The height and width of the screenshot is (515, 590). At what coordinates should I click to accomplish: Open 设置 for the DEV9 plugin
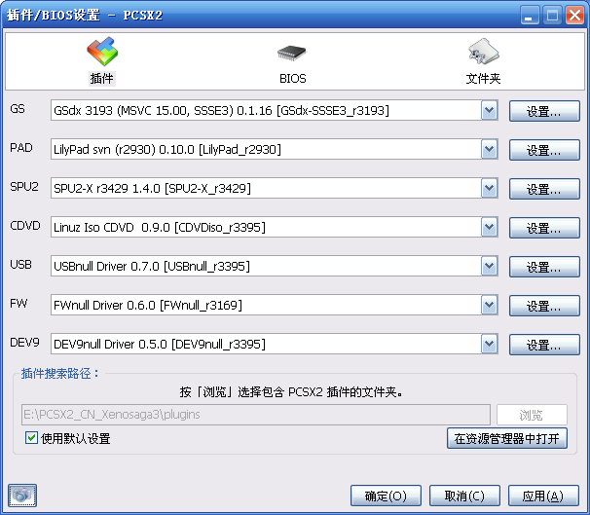point(544,345)
